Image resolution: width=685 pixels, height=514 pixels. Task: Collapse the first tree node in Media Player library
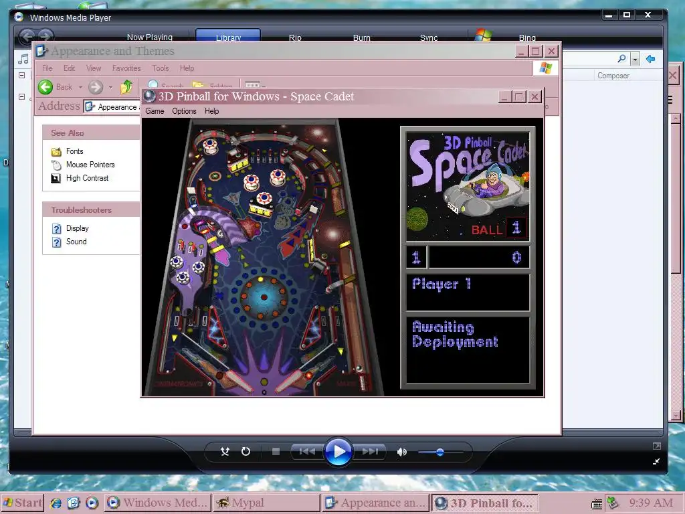22,75
